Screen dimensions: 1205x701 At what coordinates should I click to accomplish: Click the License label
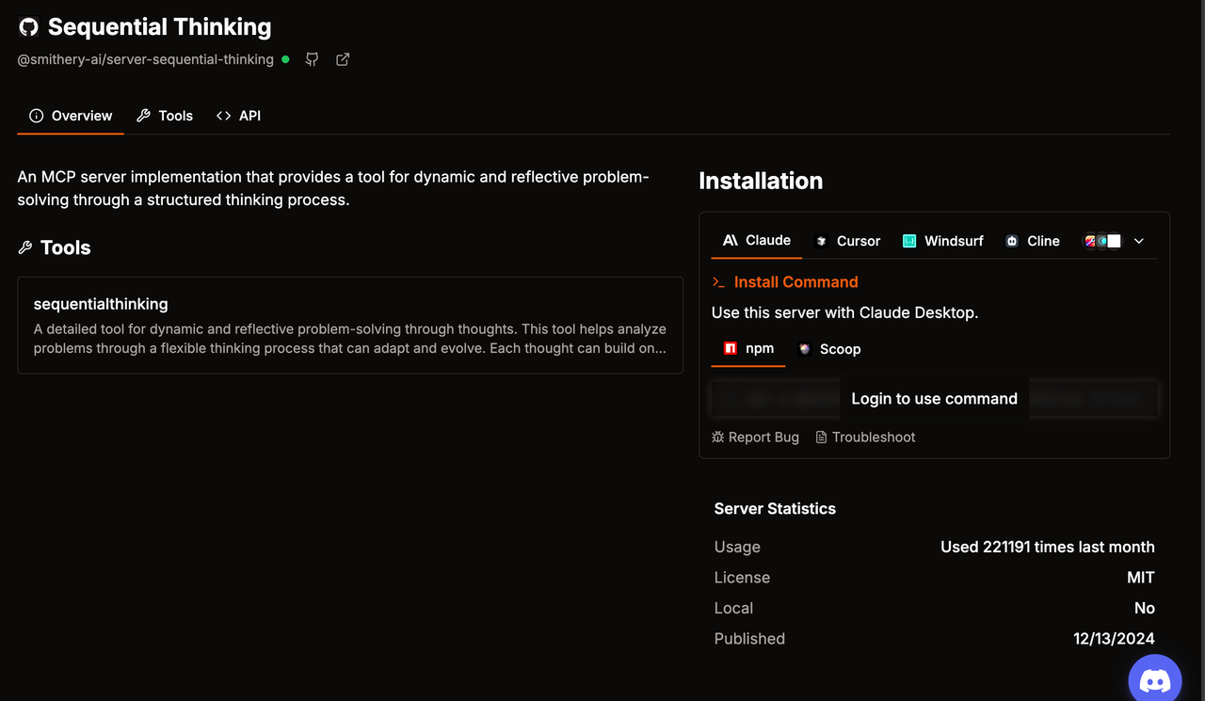[742, 578]
